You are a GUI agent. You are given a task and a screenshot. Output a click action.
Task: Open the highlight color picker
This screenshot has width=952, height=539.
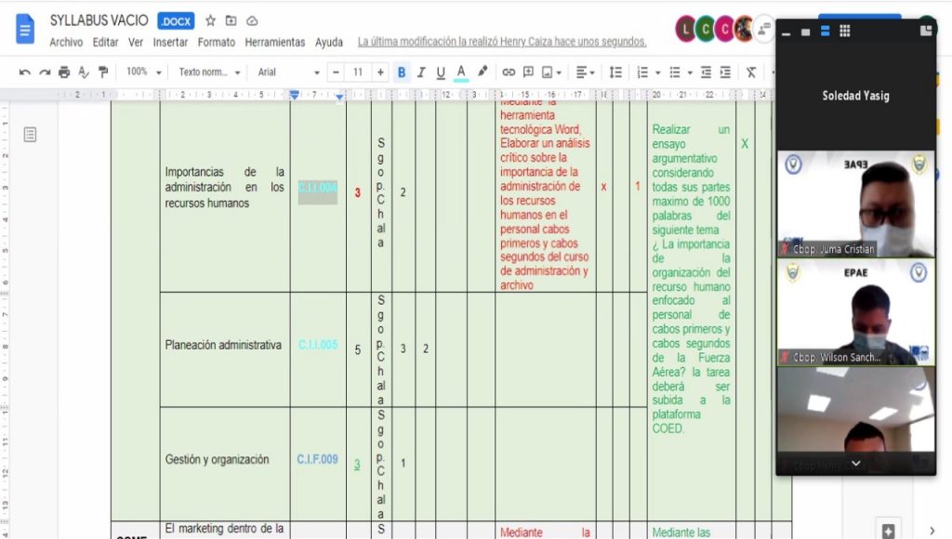coord(483,72)
